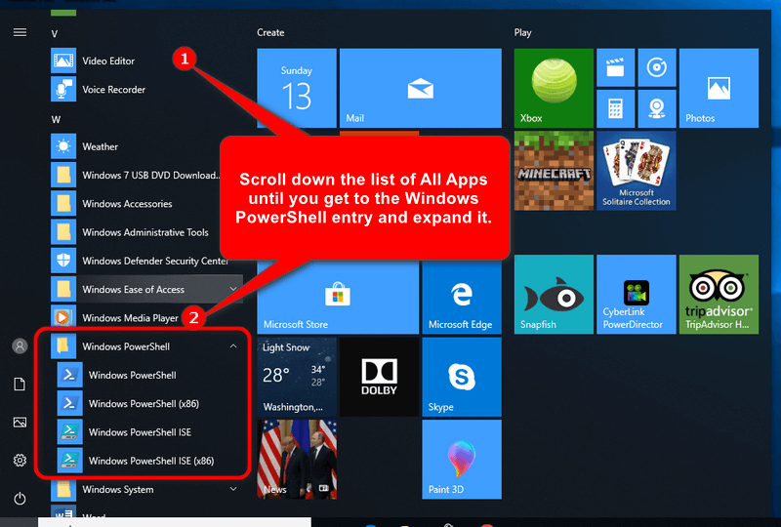
Task: Open the hamburger menu in the Start menu
Action: [20, 32]
